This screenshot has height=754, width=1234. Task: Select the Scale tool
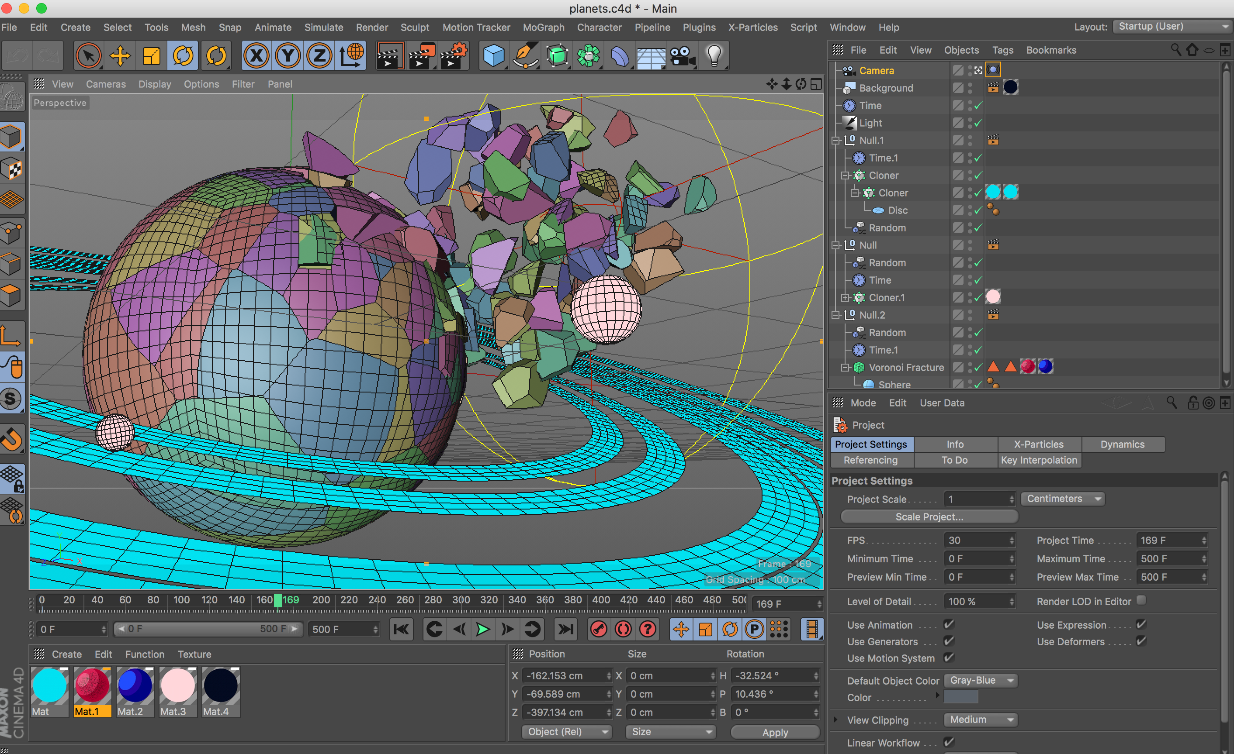point(151,55)
